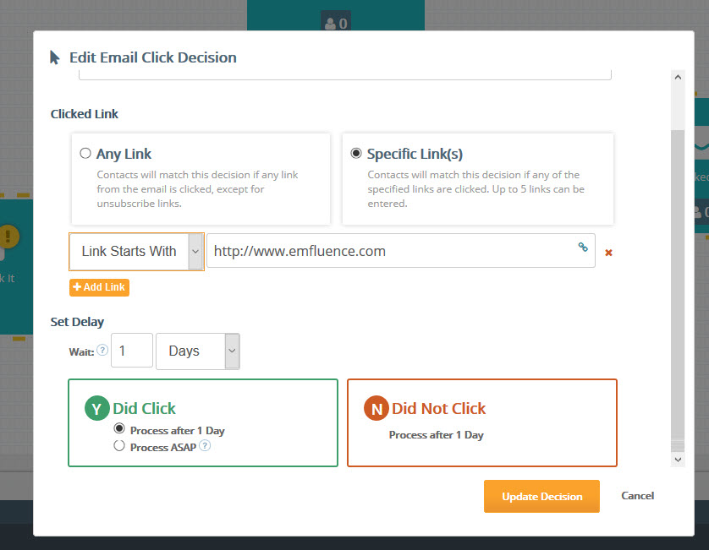Choose the Process ASAP radio button

(119, 446)
